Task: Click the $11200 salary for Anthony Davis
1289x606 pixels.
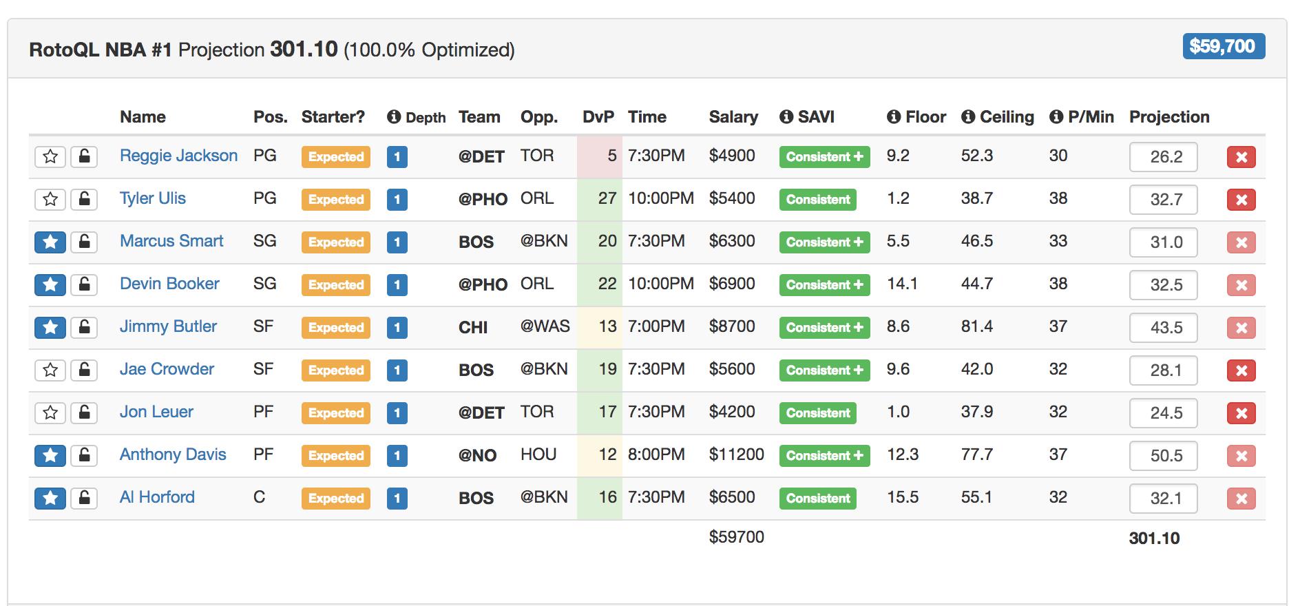Action: 737,454
